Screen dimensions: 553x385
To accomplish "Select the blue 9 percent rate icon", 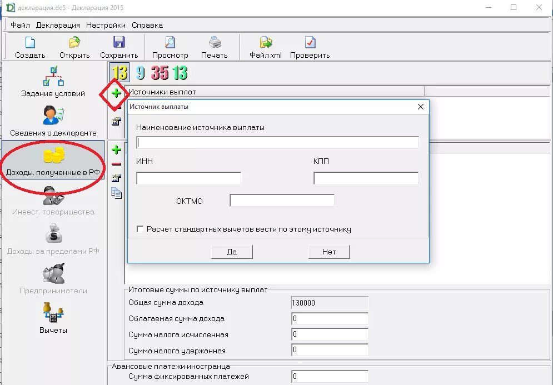I will 141,72.
